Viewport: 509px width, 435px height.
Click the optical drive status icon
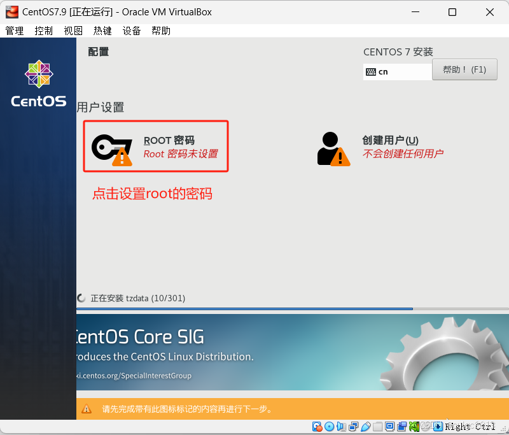(329, 427)
